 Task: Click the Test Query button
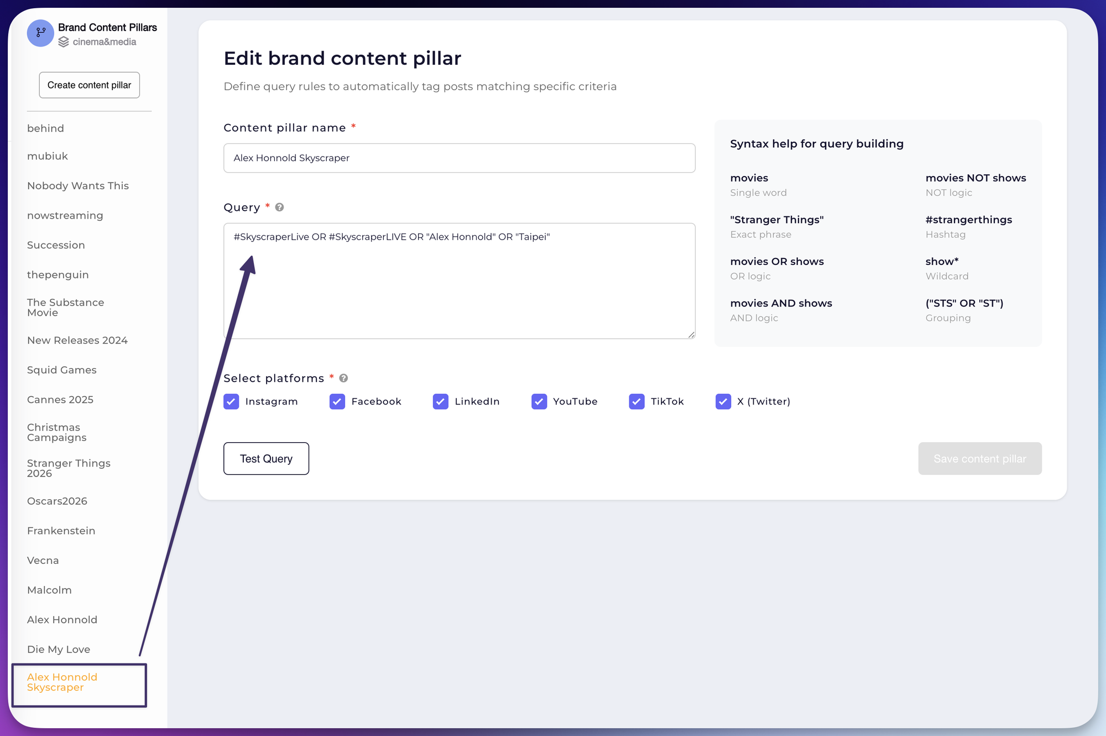click(x=266, y=458)
